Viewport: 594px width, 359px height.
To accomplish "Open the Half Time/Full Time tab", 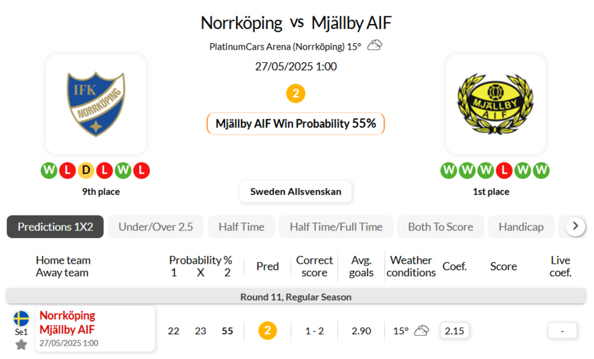I will 335,227.
